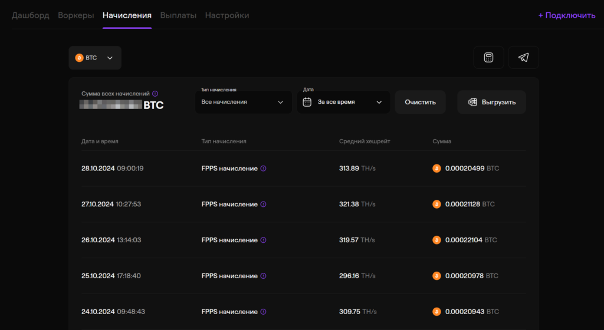
Task: Click Bitcoin coin icon next to 0.00020943
Action: 436,312
